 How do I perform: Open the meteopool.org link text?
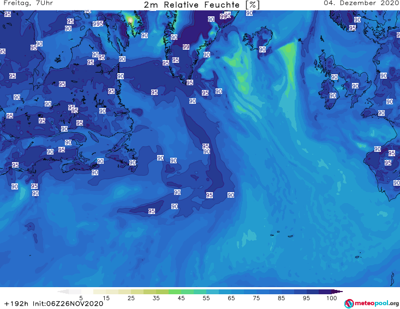coord(377,304)
